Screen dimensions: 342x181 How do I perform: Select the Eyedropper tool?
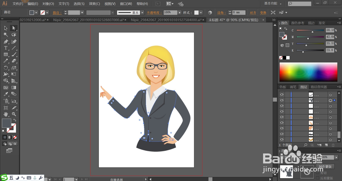tap(6, 94)
